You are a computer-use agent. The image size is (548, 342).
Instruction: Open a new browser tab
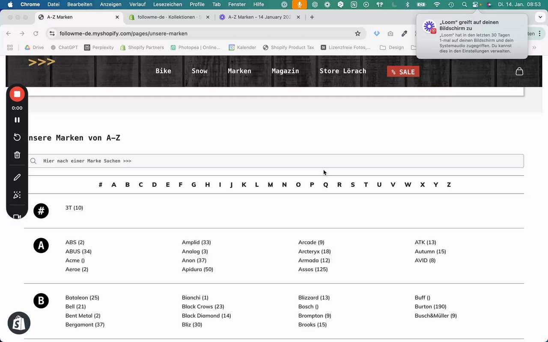(312, 17)
